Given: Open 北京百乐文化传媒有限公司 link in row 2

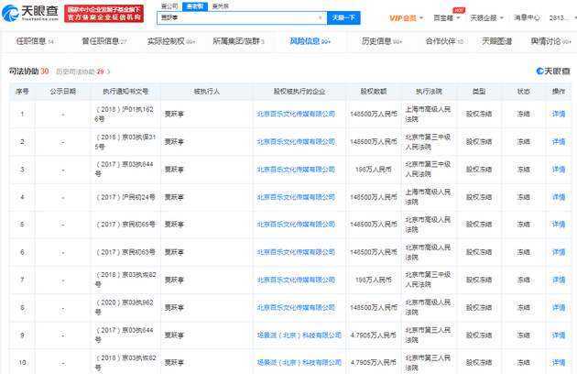Looking at the screenshot, I should 296,142.
